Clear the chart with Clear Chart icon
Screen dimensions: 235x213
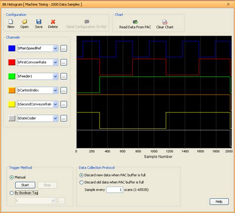(165, 22)
